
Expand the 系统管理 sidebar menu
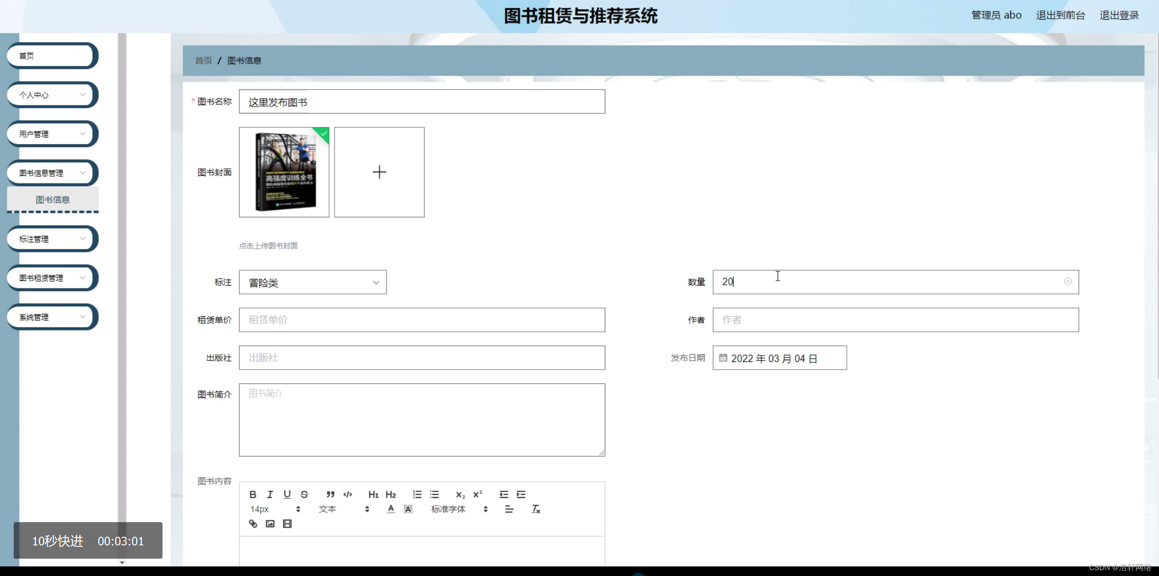(x=52, y=317)
